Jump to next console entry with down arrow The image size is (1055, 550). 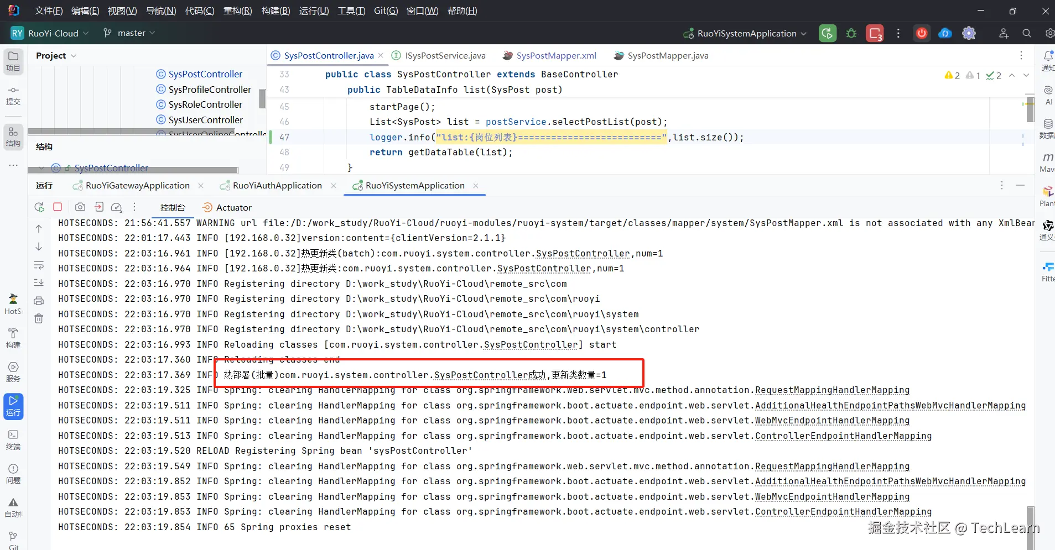coord(39,247)
